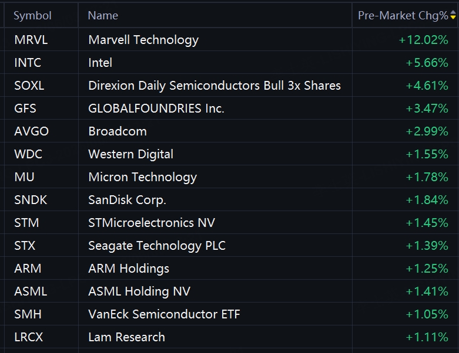Select the ASML Holding NV row

click(x=229, y=291)
